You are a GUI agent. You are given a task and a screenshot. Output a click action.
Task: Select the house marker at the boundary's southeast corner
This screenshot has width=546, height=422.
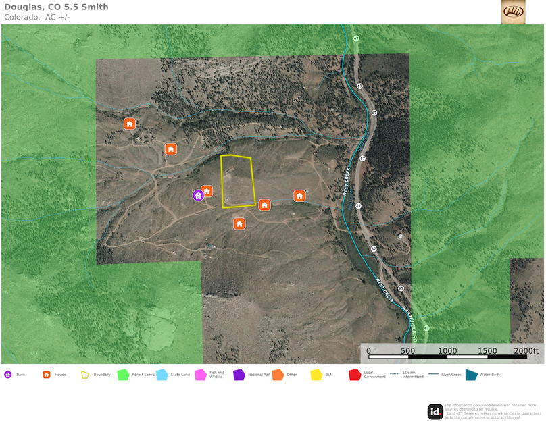(x=265, y=204)
